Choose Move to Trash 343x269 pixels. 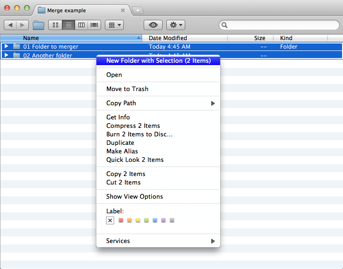point(158,89)
